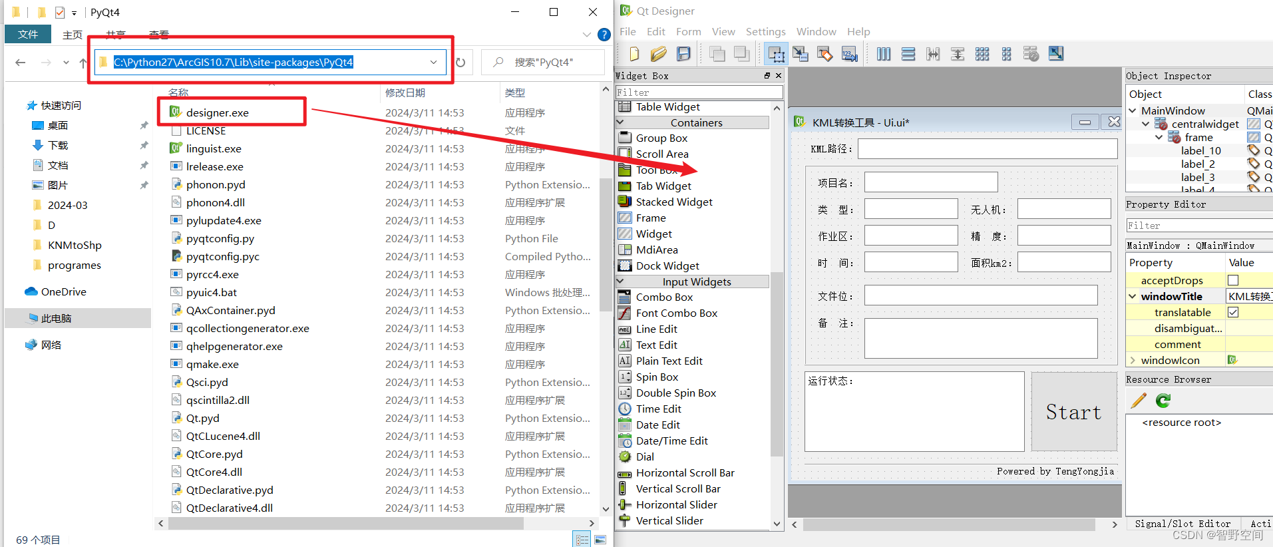The image size is (1273, 547).
Task: Click the Reload resources green arrow icon
Action: pyautogui.click(x=1163, y=401)
